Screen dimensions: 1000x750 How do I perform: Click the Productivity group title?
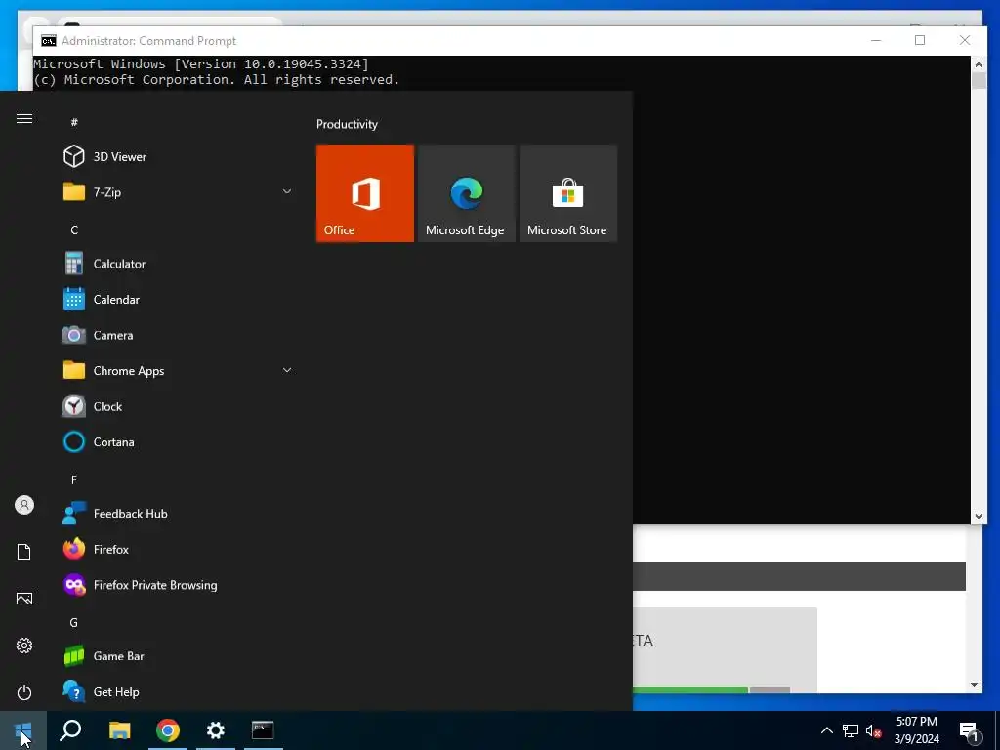[347, 124]
